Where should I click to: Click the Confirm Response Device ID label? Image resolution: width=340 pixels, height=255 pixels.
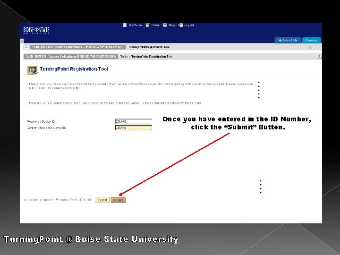[x=47, y=127]
